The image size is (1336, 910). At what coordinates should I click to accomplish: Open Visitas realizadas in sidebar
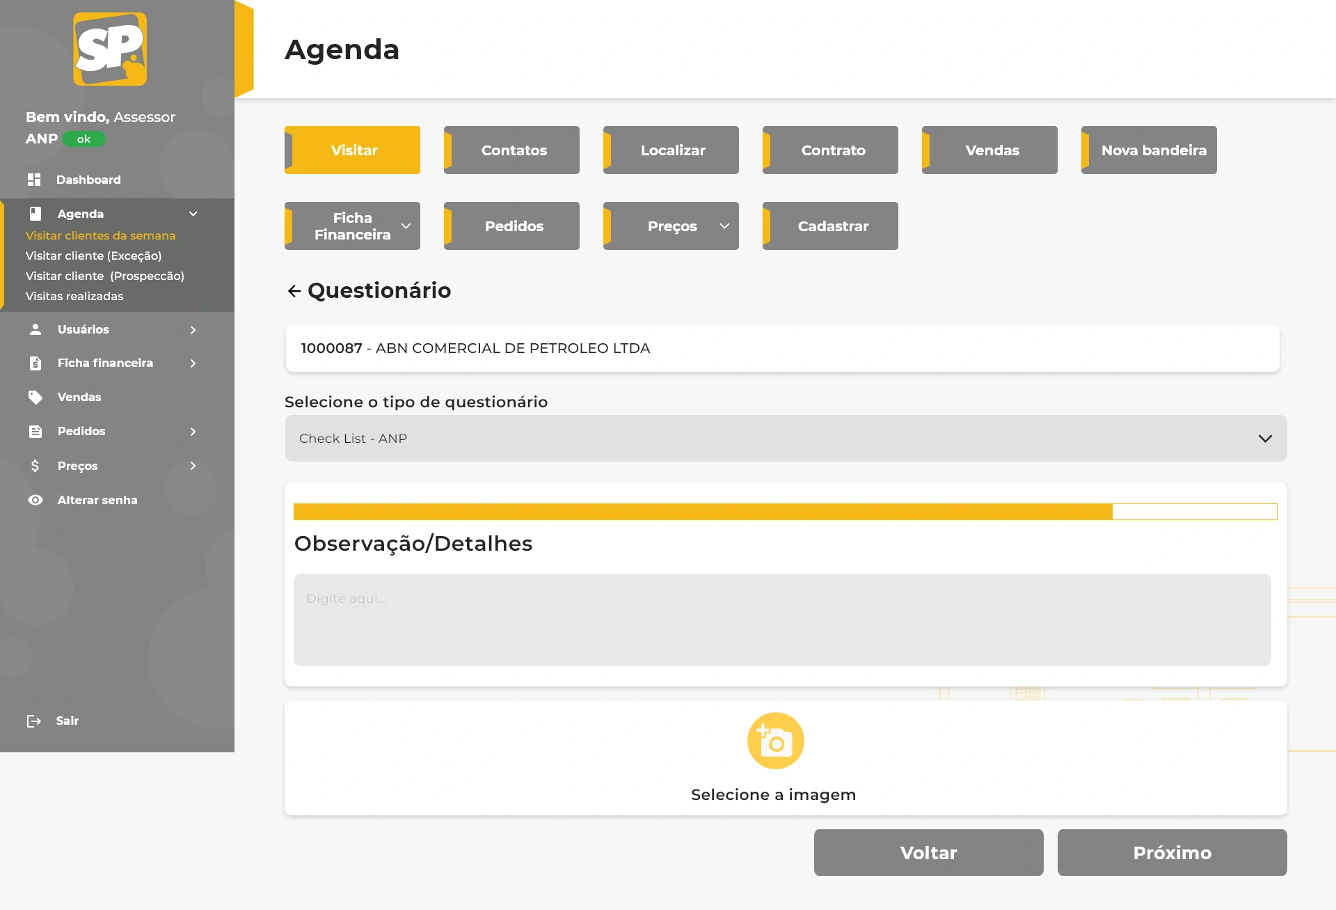[x=74, y=296]
